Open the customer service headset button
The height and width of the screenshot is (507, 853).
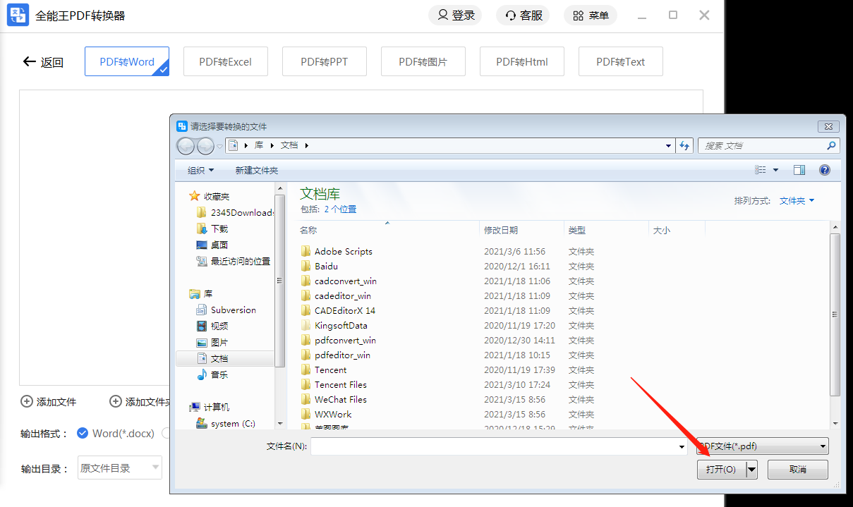tap(523, 16)
